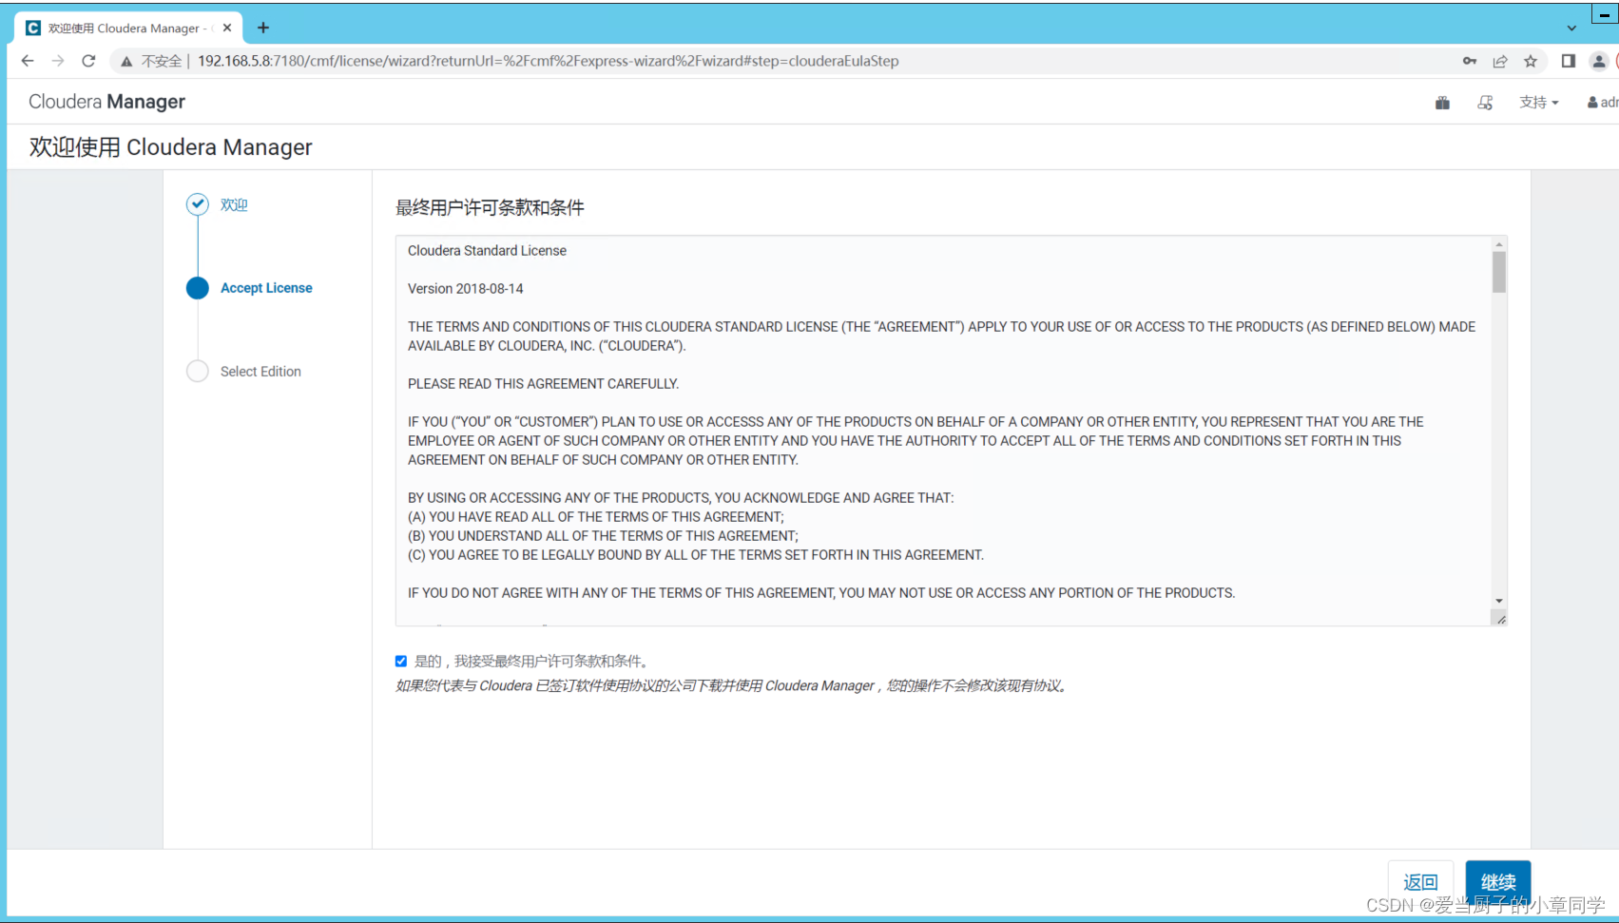Uncheck the accept license terms checkbox
The width and height of the screenshot is (1619, 923).
(x=401, y=662)
